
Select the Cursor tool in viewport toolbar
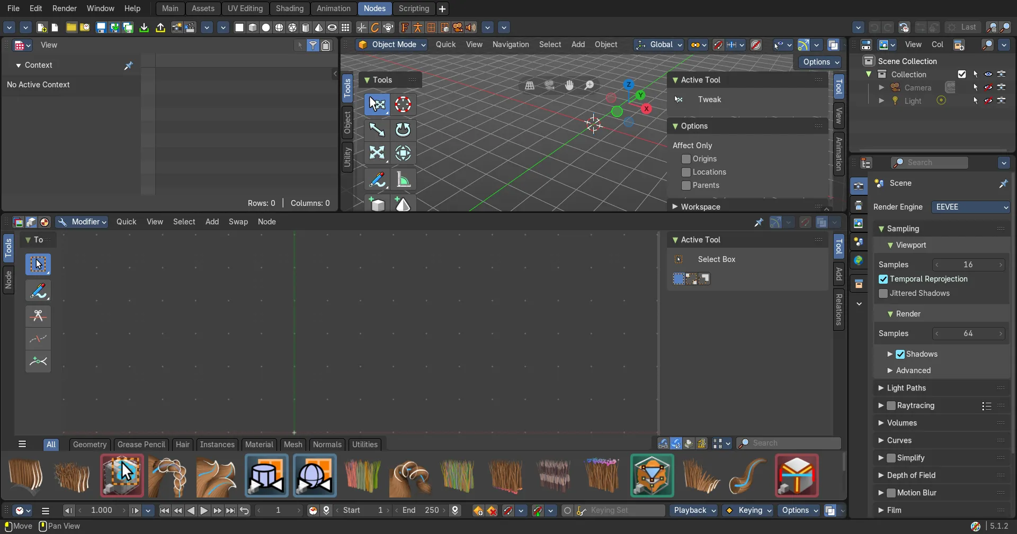click(403, 105)
